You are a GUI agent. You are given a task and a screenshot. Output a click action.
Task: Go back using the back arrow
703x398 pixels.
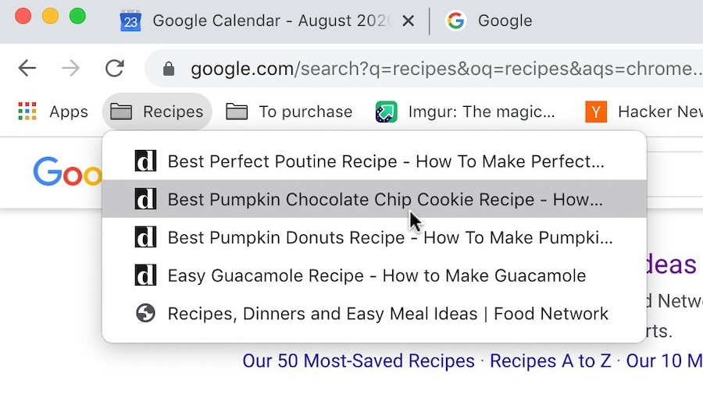[x=27, y=69]
